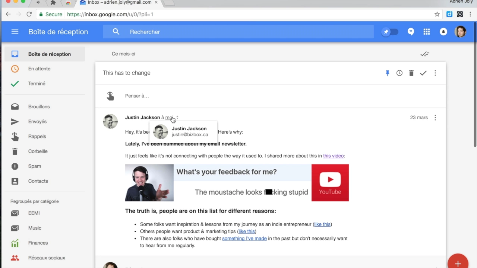Click the reminder finger icon beside Penser à
Image resolution: width=477 pixels, height=268 pixels.
110,96
